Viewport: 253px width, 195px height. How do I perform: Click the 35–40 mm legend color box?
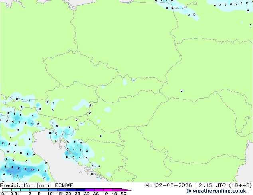click(x=99, y=190)
